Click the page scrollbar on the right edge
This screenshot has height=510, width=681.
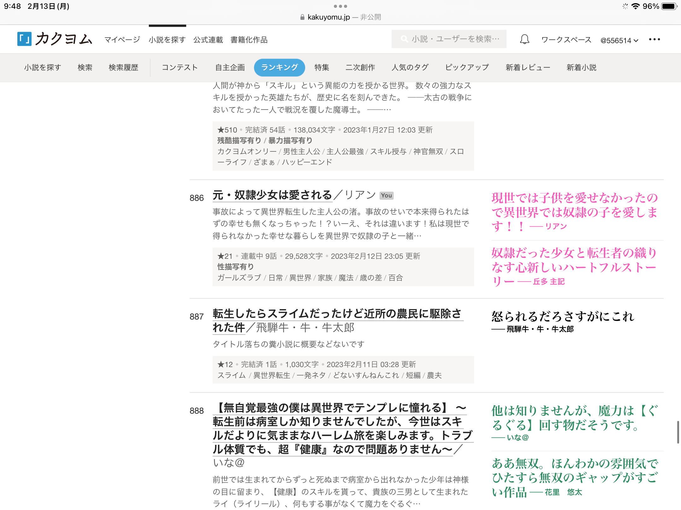point(678,432)
